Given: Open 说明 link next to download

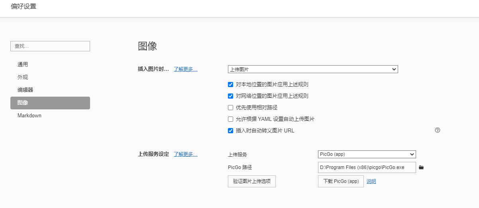Looking at the screenshot, I should point(371,181).
